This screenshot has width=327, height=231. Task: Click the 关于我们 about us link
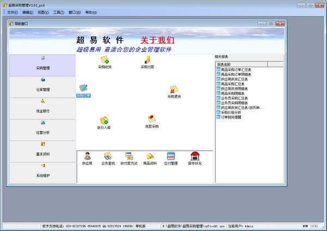click(158, 40)
